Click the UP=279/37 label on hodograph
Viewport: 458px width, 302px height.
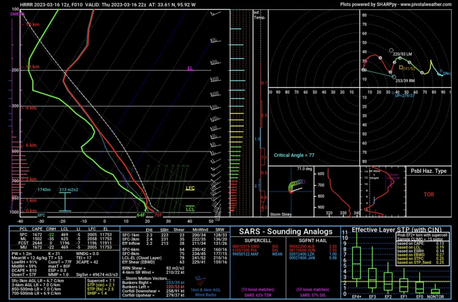pyautogui.click(x=404, y=96)
